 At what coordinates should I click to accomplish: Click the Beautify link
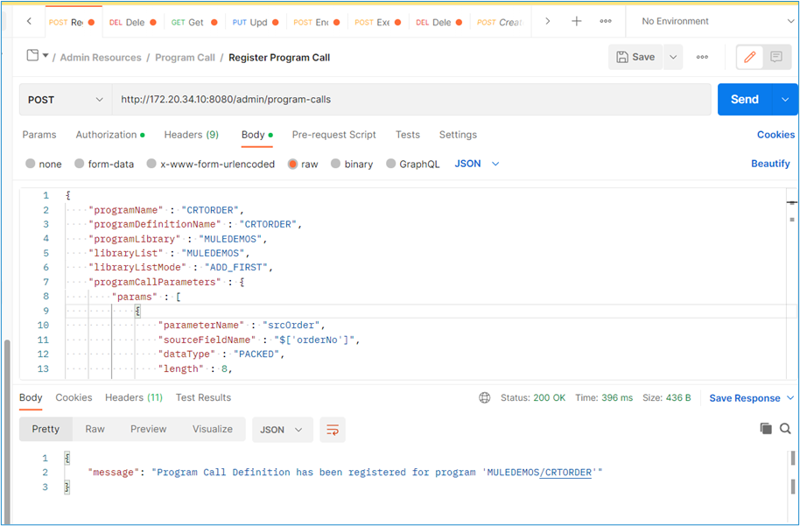coord(770,164)
